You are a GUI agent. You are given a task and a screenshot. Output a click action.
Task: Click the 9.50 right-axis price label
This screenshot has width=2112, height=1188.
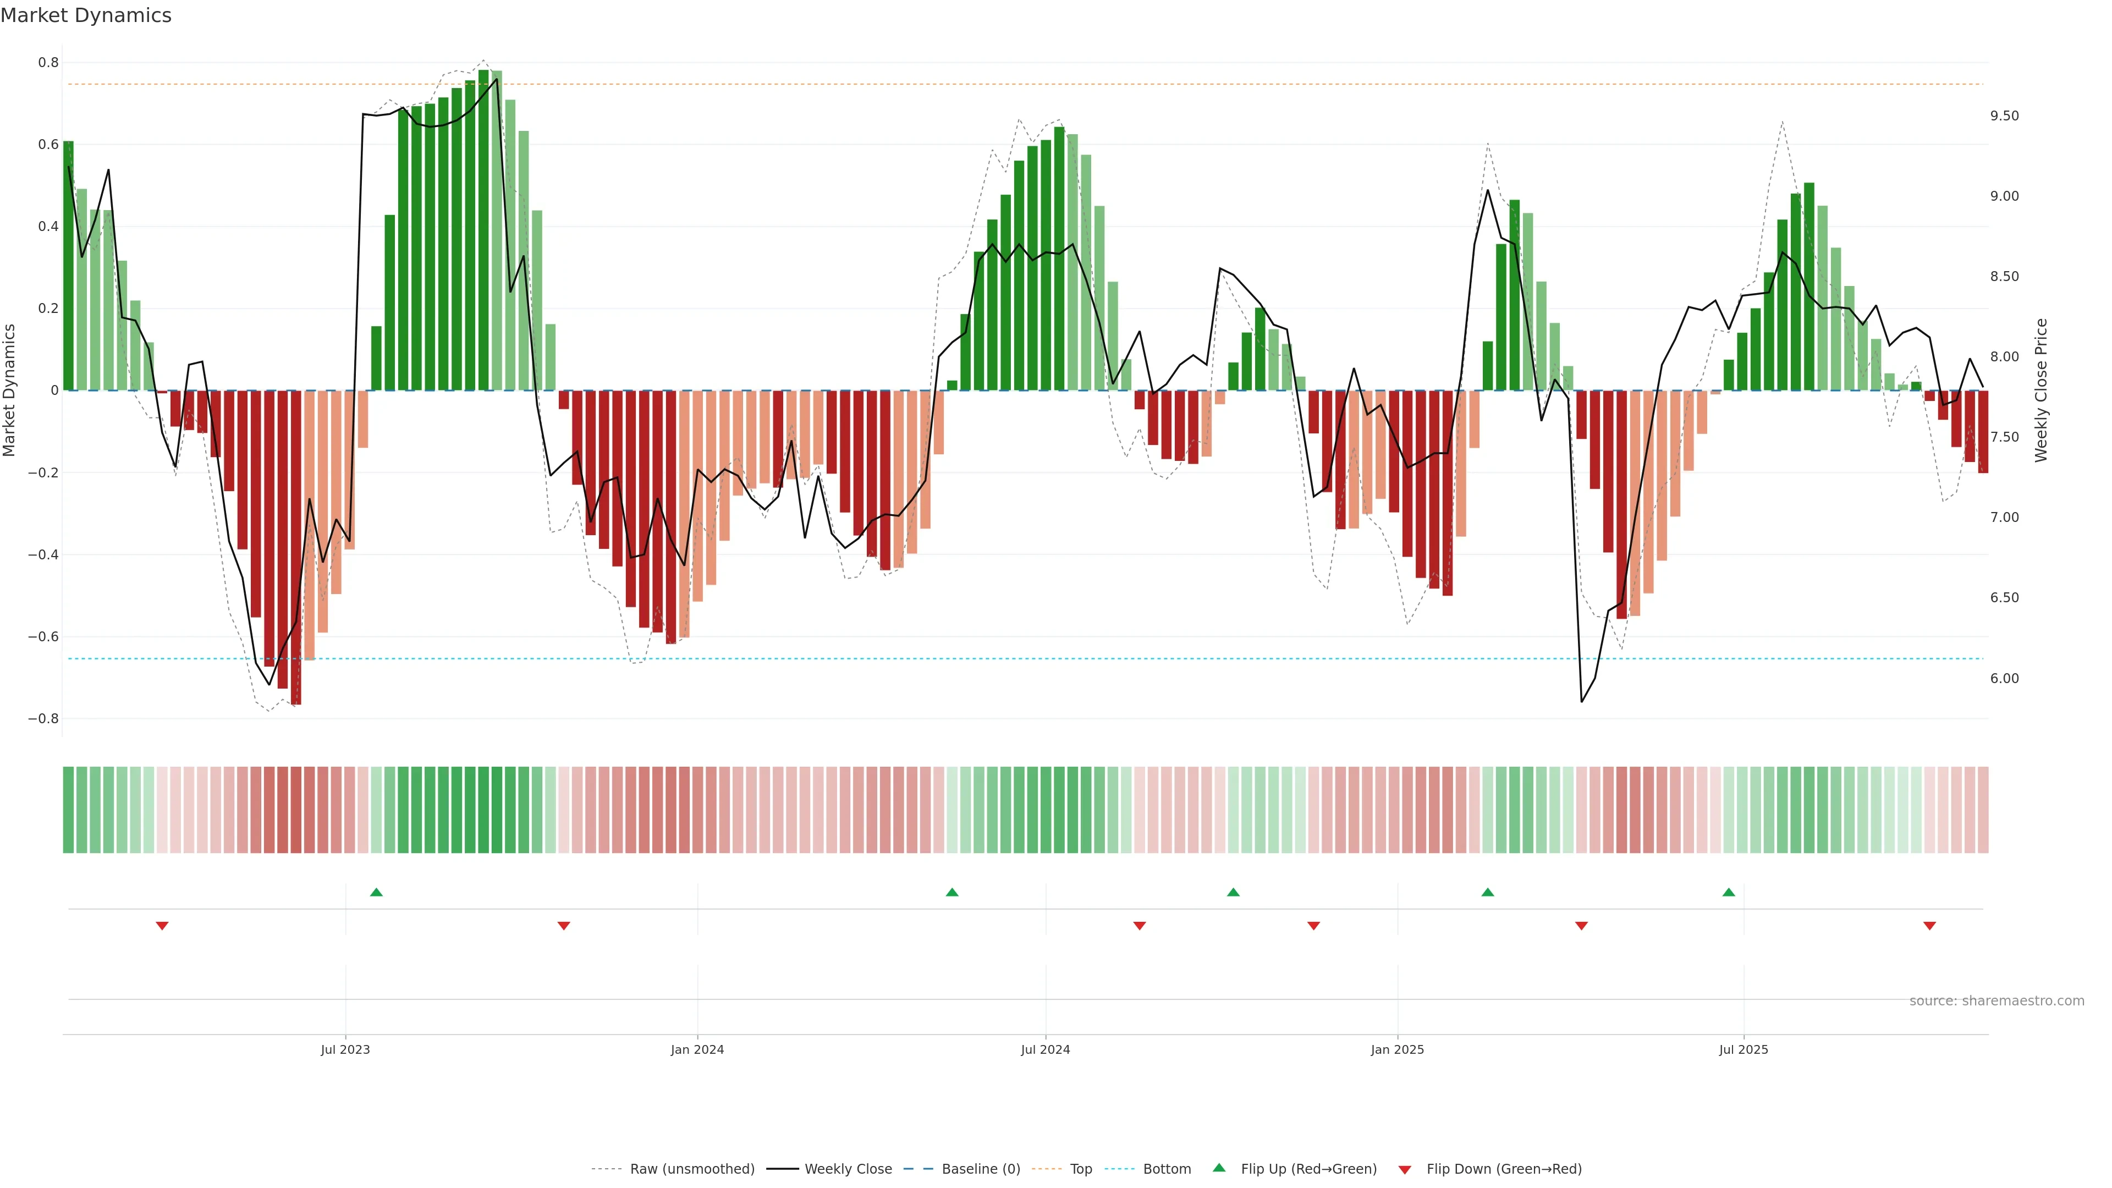click(x=2004, y=117)
